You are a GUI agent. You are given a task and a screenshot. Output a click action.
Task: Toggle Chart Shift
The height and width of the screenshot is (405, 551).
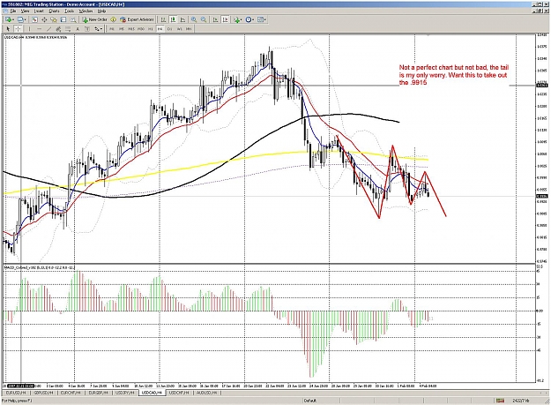coord(226,19)
